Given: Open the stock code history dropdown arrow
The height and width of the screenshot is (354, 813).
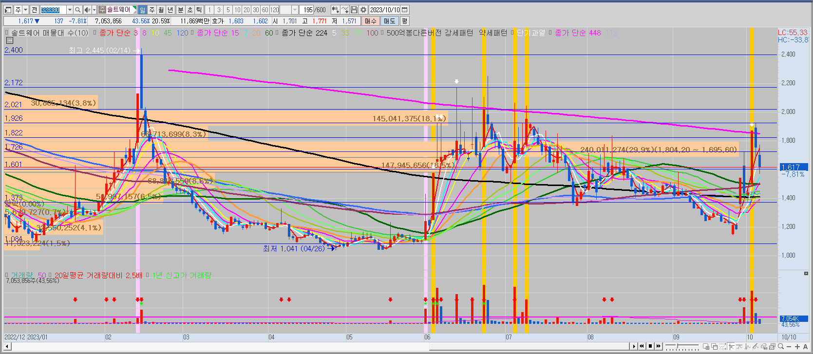Looking at the screenshot, I should pos(70,10).
